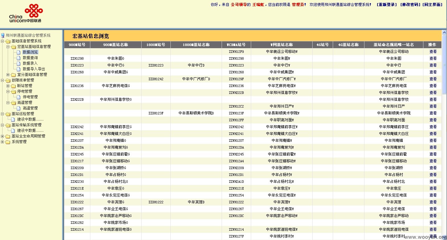Click the 基站传输系统管理 folder icon
The image size is (447, 240).
(x=8, y=125)
